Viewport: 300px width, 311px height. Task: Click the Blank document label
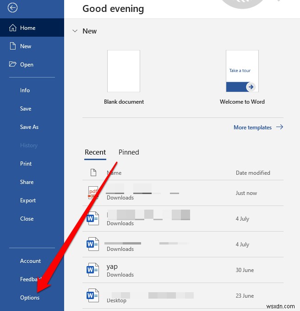pos(124,102)
